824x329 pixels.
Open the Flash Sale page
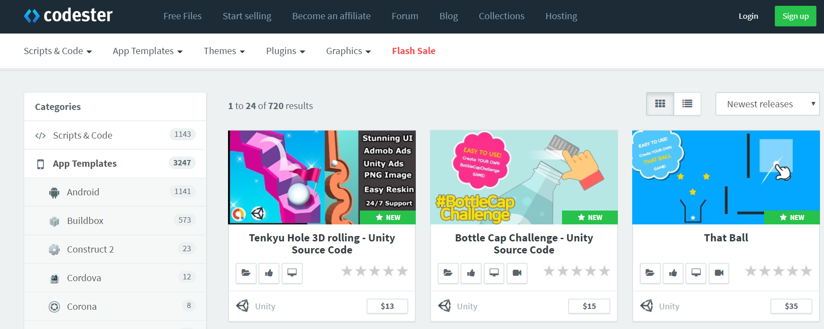(x=414, y=51)
